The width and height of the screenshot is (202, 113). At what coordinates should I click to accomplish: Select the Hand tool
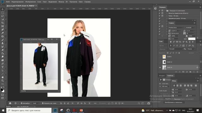point(3,77)
